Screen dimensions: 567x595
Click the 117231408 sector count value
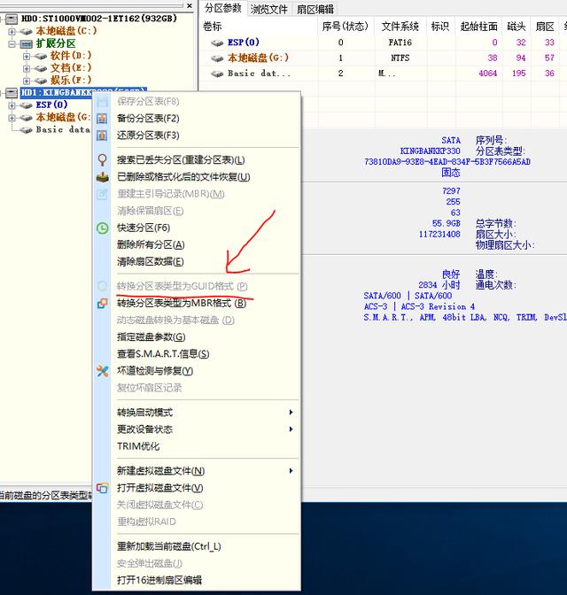439,234
